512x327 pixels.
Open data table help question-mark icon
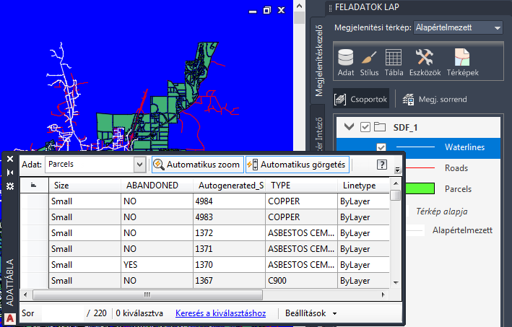[x=382, y=165]
